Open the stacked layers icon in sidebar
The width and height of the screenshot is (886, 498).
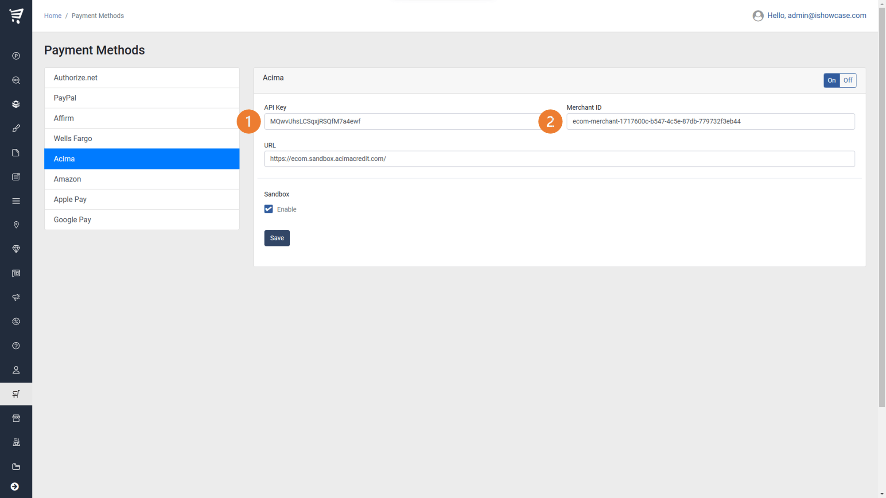point(16,104)
